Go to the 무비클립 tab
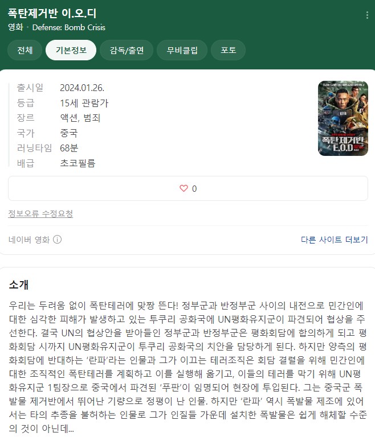 (182, 50)
